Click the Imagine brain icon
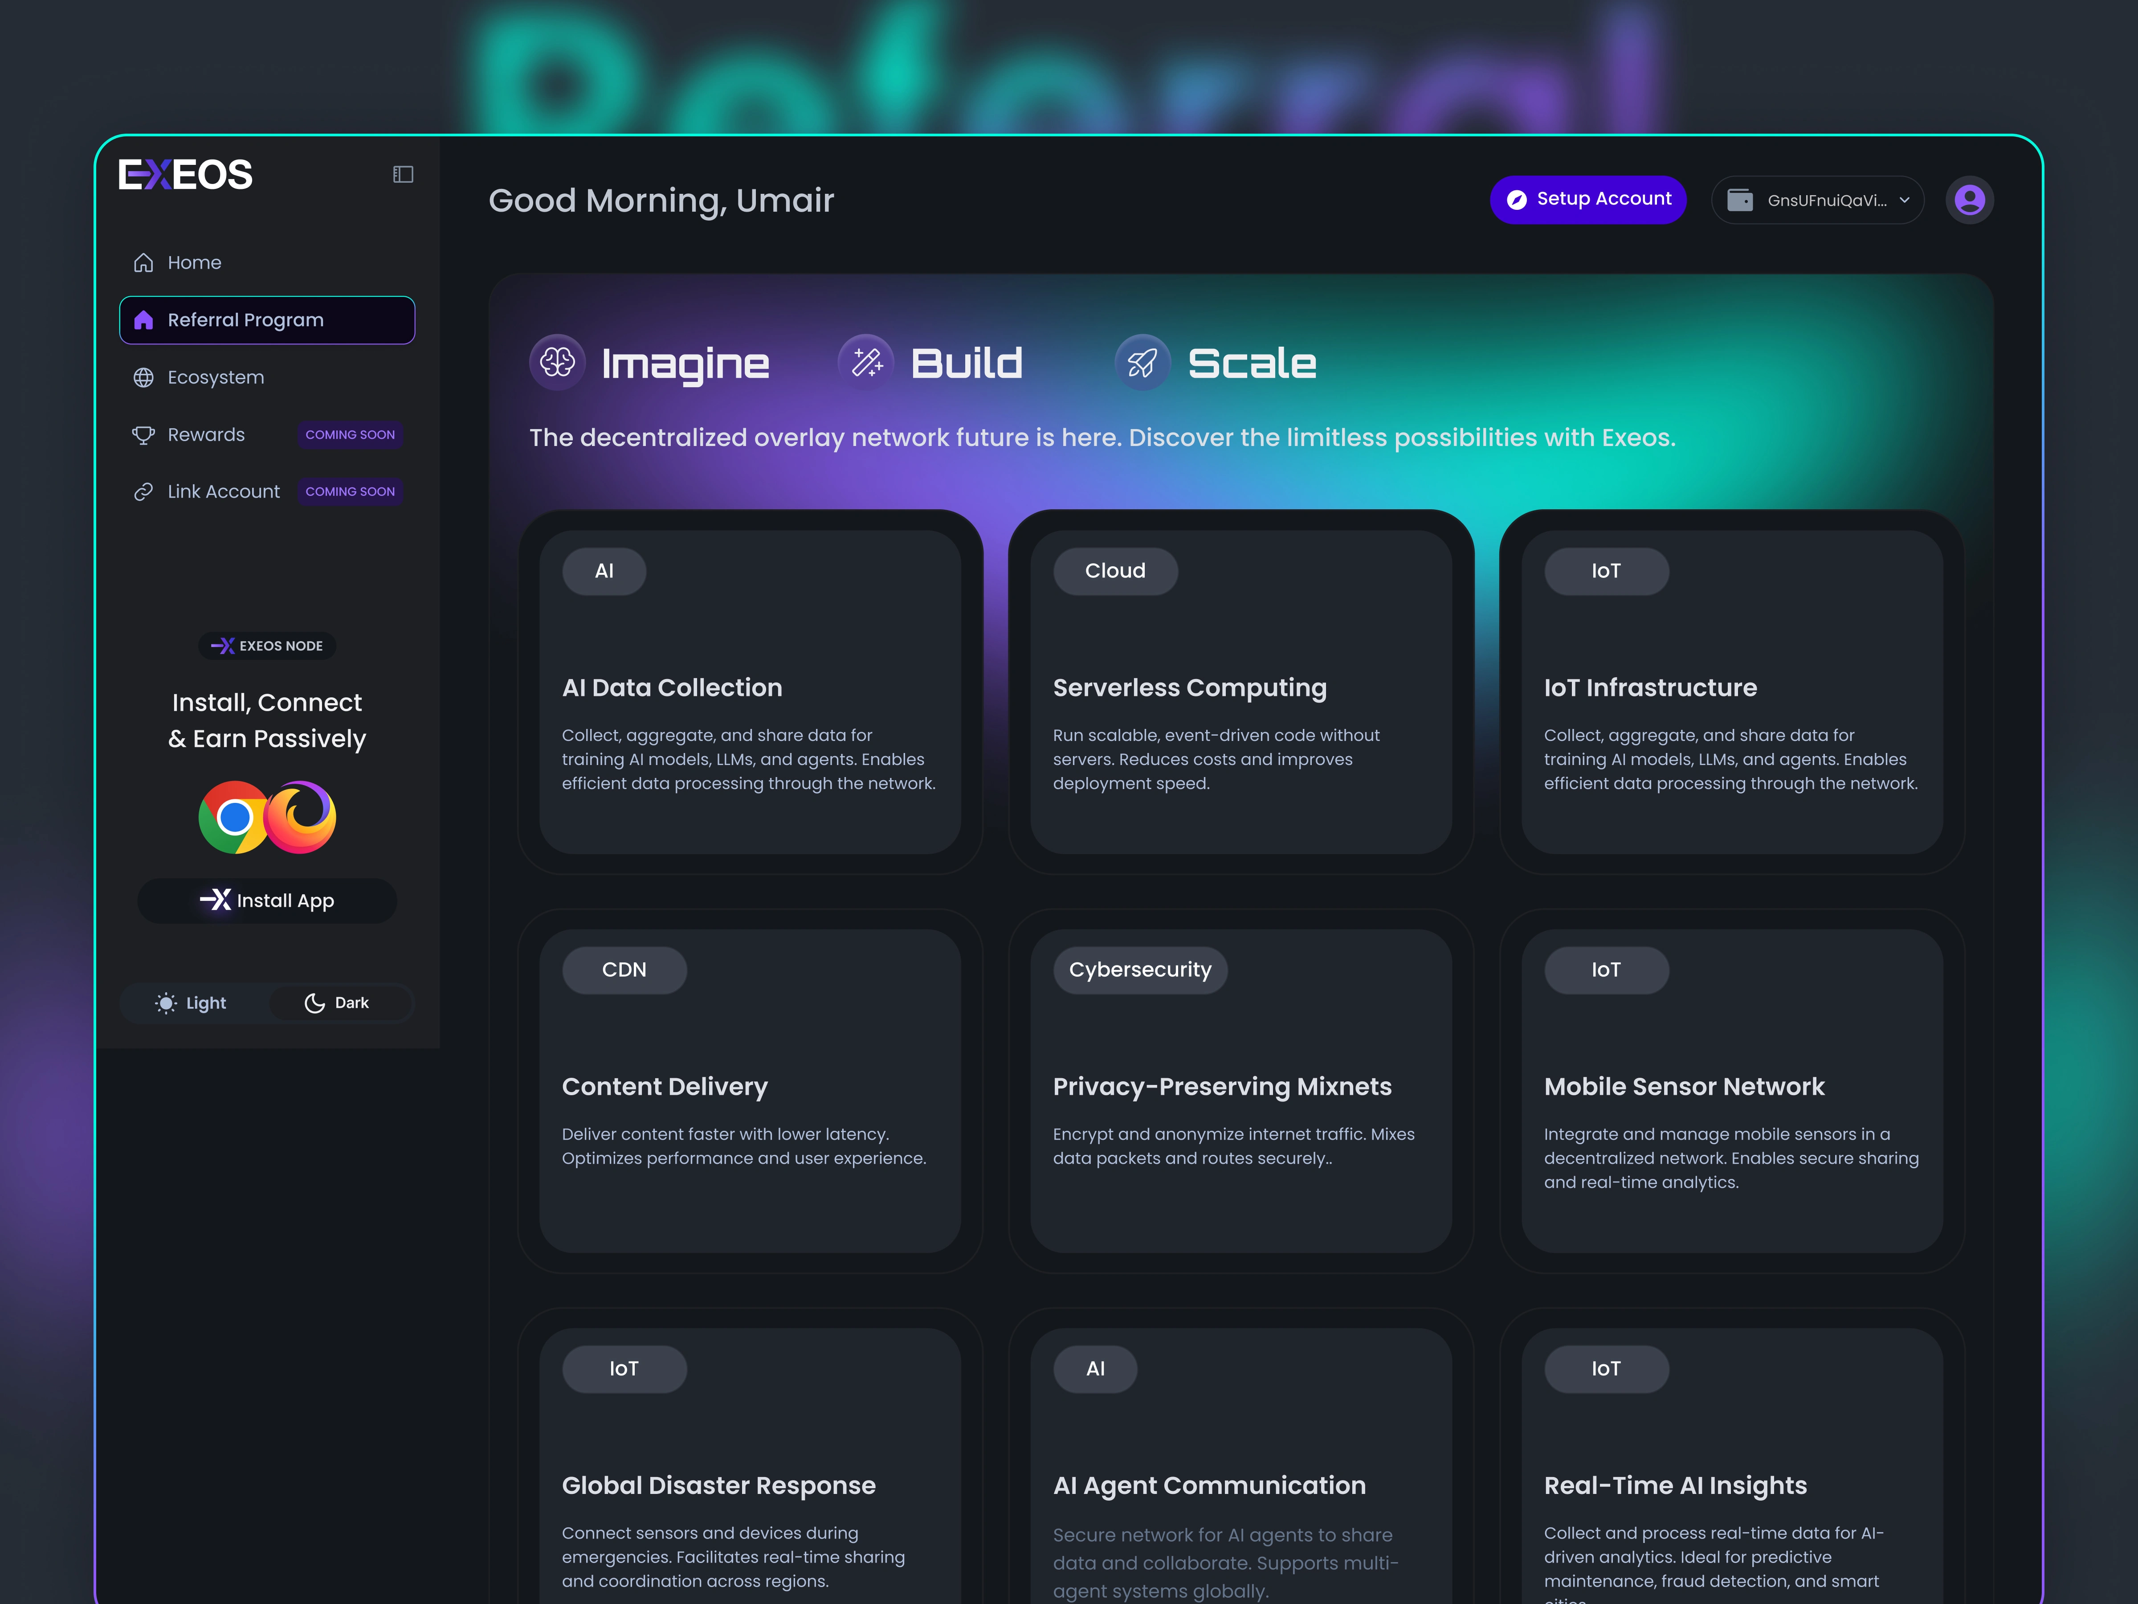The height and width of the screenshot is (1604, 2138). 558,363
